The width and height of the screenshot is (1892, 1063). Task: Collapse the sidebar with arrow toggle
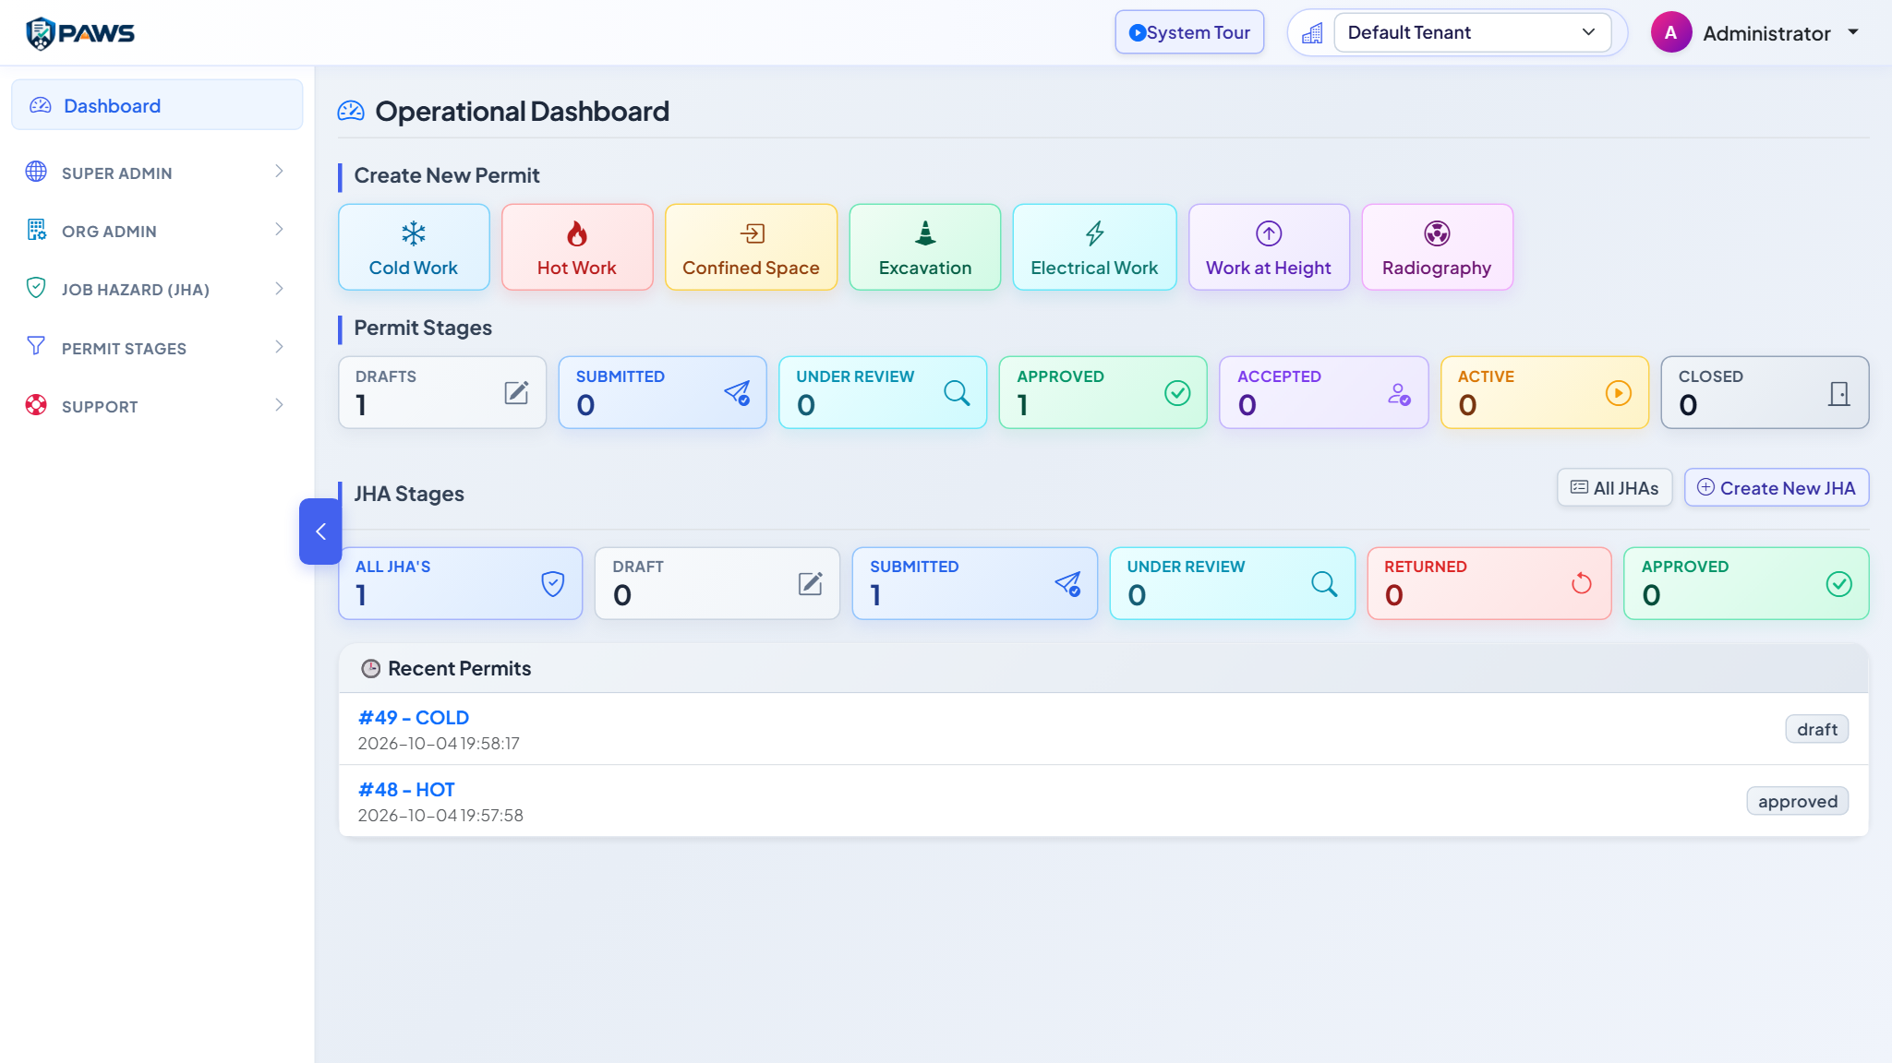320,531
